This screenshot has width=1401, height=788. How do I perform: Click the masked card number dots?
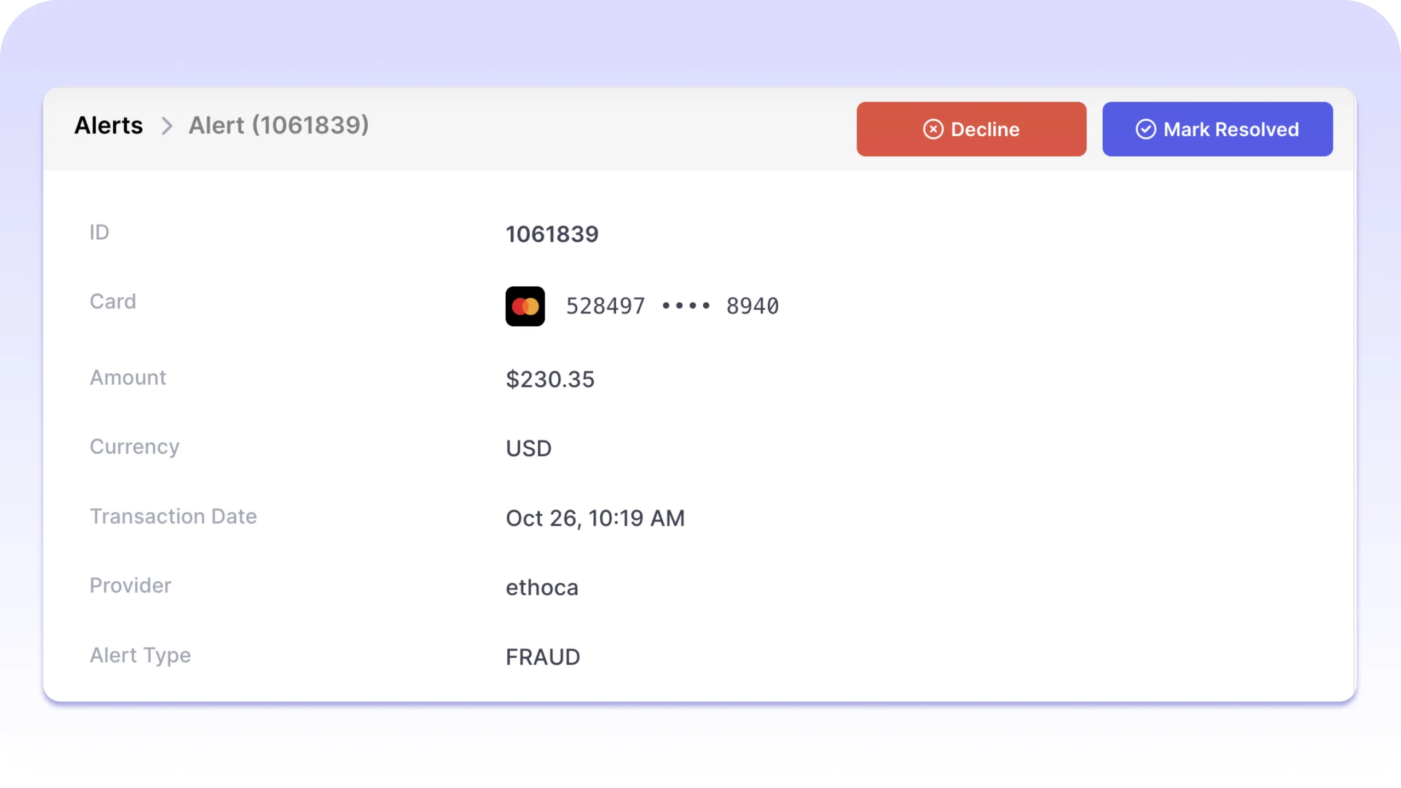pos(686,306)
